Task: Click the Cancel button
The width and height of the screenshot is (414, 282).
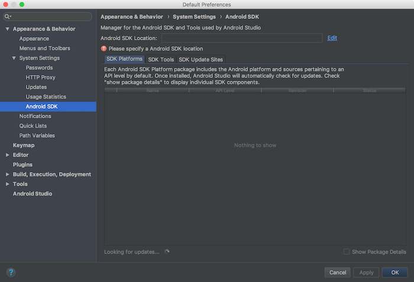Action: point(338,273)
